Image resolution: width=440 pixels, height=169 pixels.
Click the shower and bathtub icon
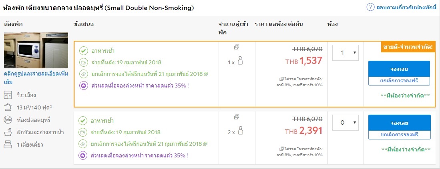pos(8,132)
